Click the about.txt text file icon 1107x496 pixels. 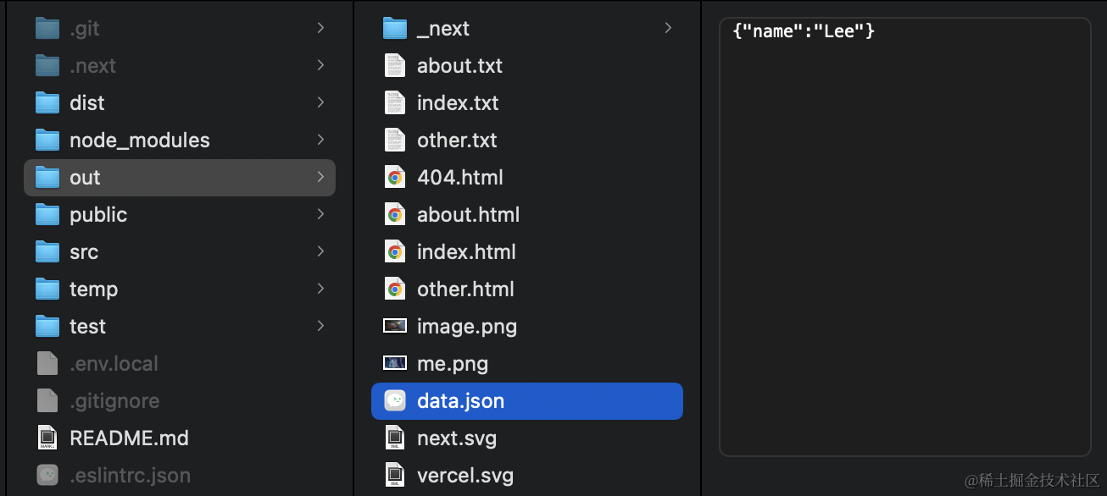tap(395, 66)
